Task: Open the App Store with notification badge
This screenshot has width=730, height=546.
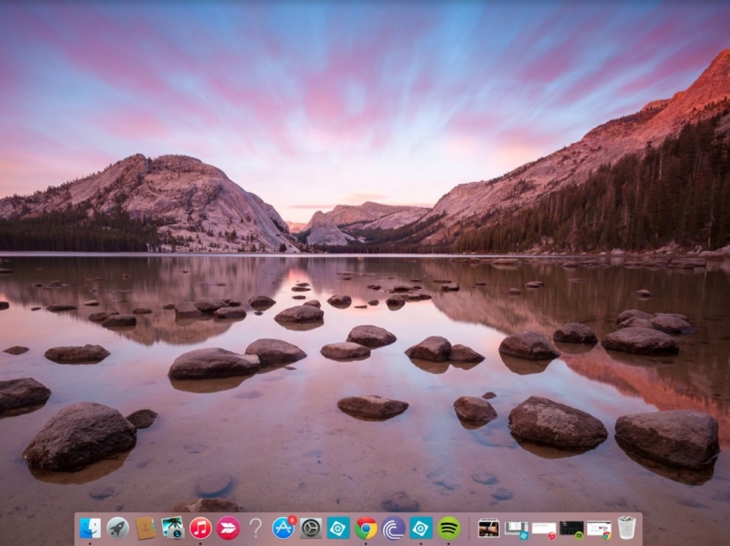Action: (282, 527)
